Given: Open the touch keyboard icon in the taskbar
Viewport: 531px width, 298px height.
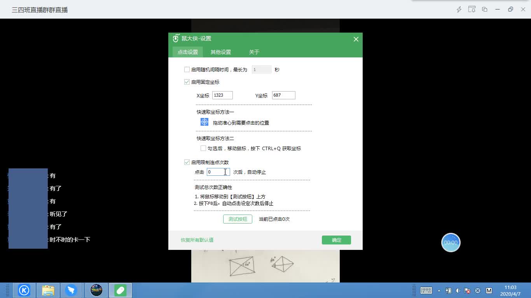Looking at the screenshot, I should [426, 290].
